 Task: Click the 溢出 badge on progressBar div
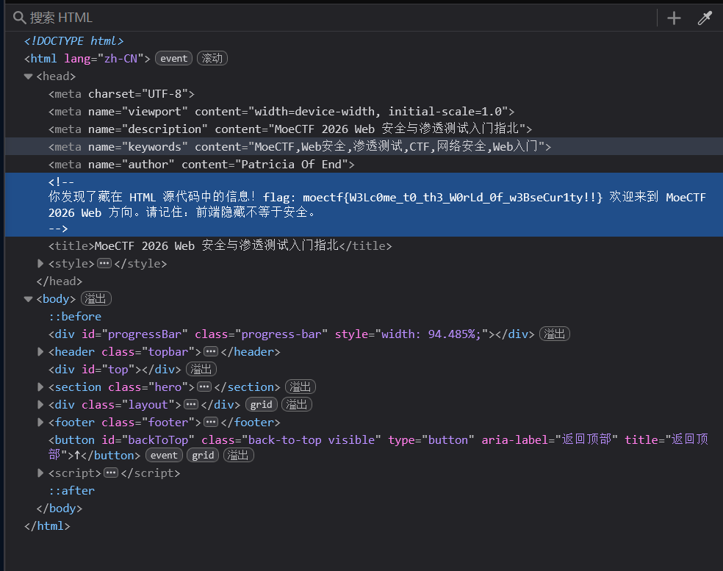(x=554, y=334)
